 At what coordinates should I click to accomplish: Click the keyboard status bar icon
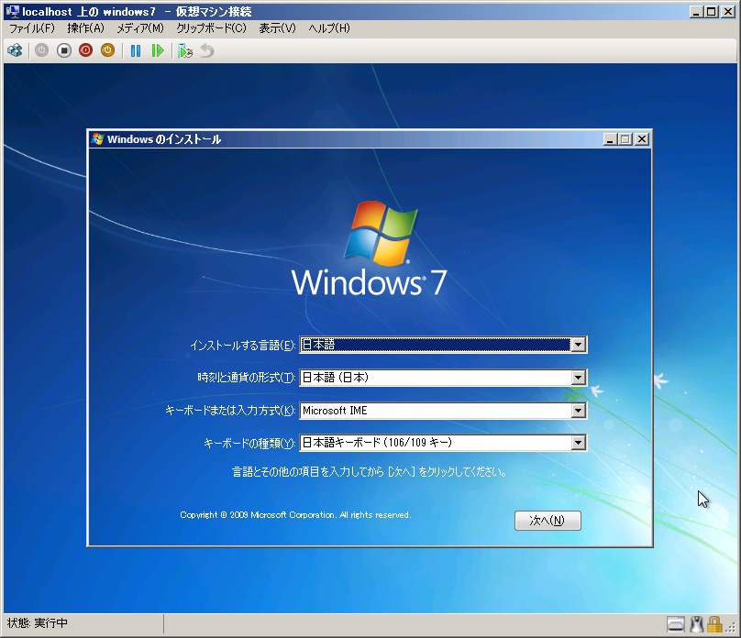point(676,624)
